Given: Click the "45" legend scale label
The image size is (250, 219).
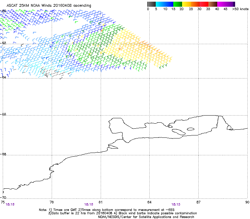Looking at the screenshot, I should [225, 9].
